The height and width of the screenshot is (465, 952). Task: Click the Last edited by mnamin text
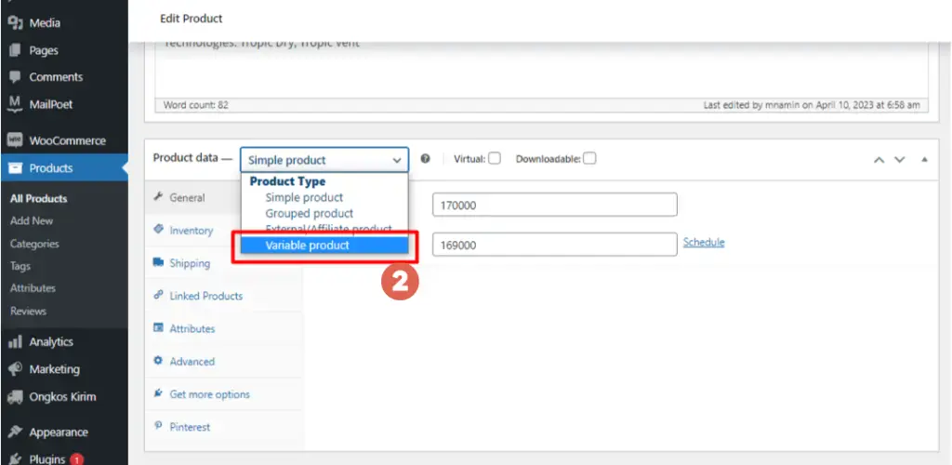pos(812,105)
